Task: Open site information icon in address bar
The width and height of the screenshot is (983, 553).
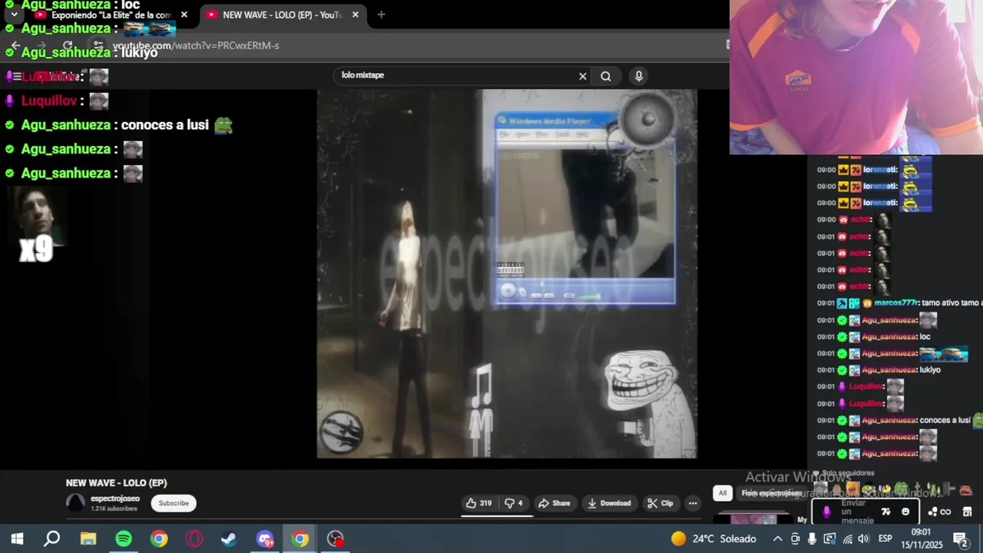Action: pos(98,45)
